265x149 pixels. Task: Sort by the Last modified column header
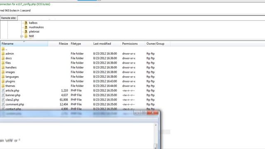106,44
